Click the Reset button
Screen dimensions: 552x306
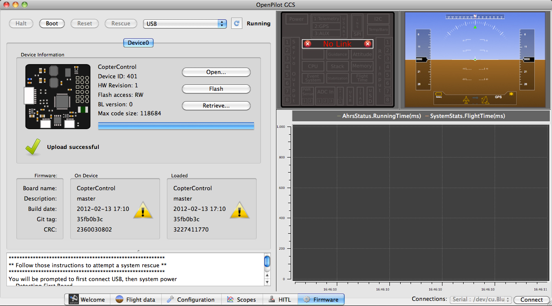click(x=85, y=23)
